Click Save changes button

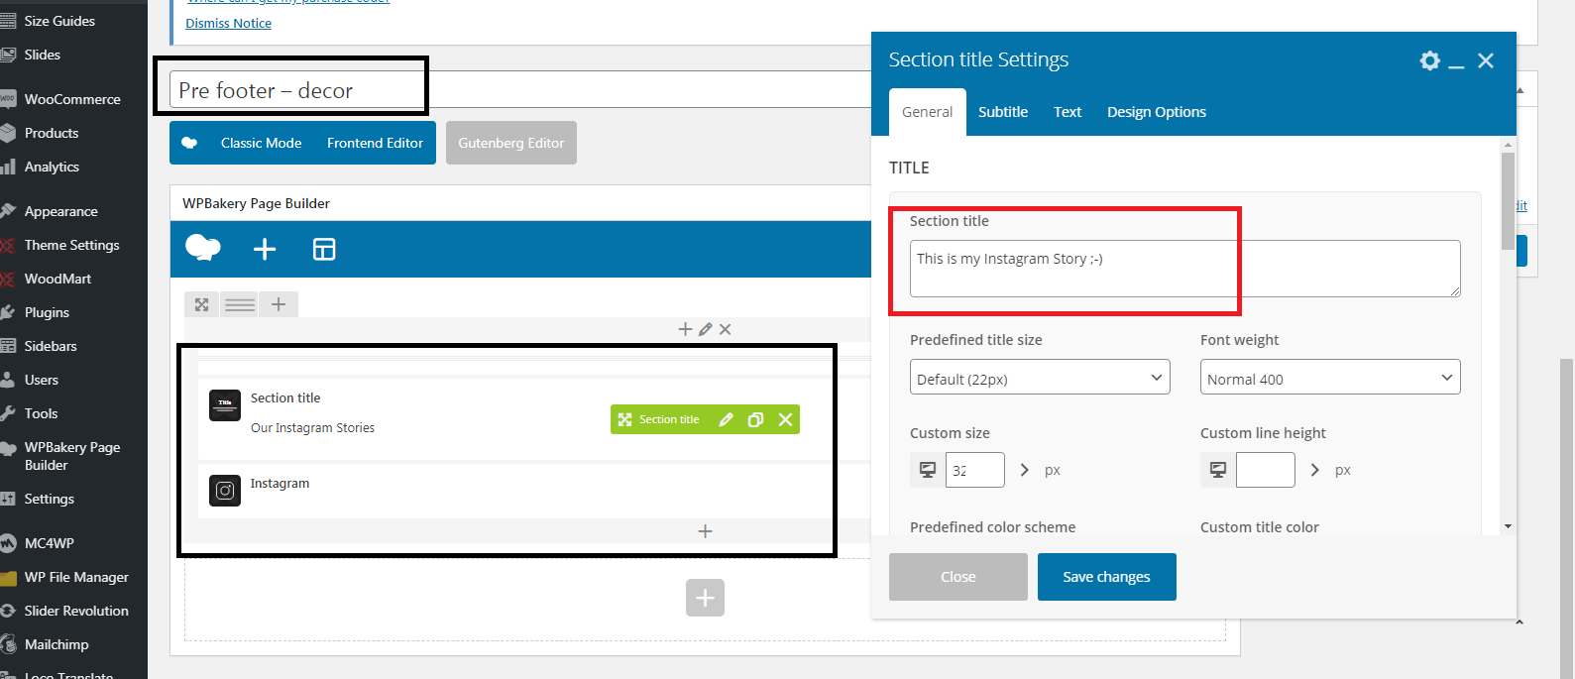1106,577
